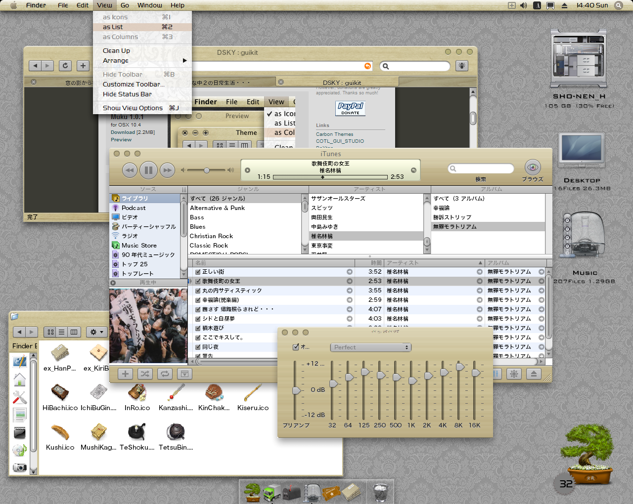The width and height of the screenshot is (633, 504).
Task: Hide the artwork viewer button in iTunes
Action: pos(184,374)
